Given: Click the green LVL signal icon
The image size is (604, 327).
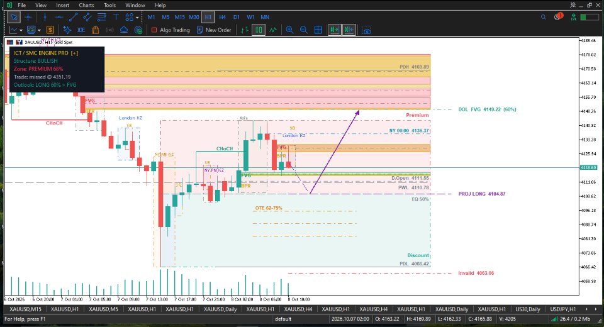Looking at the screenshot, I should (x=574, y=17).
